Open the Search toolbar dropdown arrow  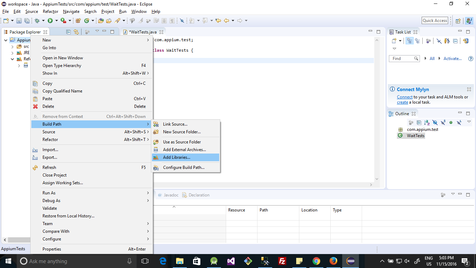click(124, 21)
